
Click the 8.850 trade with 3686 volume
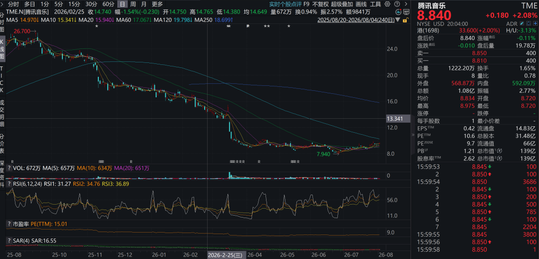pos(477,181)
